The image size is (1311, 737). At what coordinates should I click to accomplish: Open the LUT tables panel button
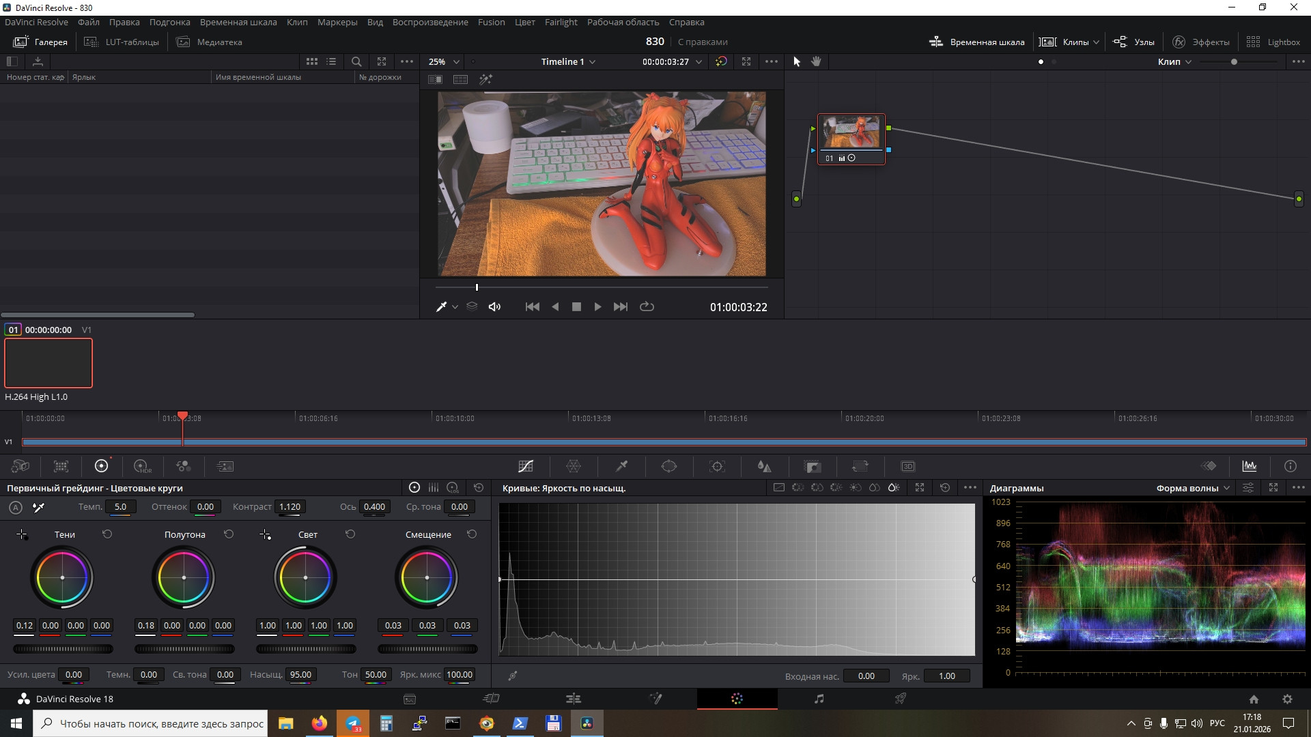[122, 42]
